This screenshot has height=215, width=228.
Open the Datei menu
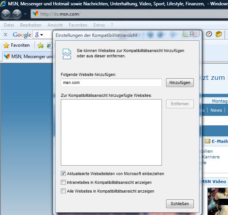tap(9, 25)
